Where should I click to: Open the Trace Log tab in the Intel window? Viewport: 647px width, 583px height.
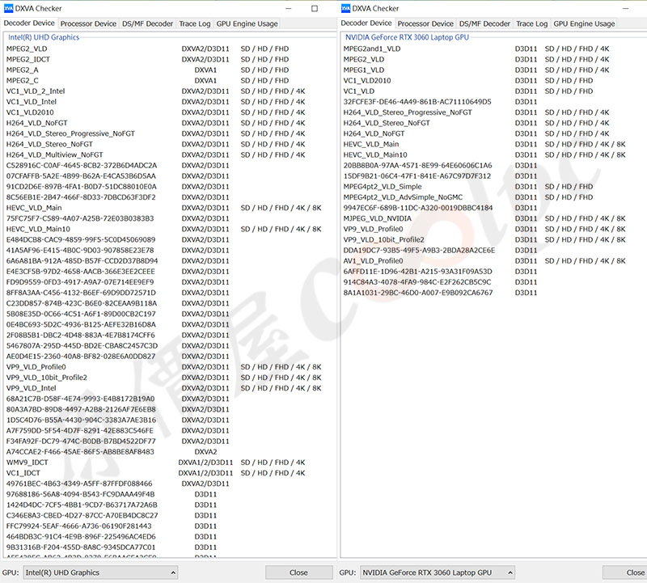point(195,24)
